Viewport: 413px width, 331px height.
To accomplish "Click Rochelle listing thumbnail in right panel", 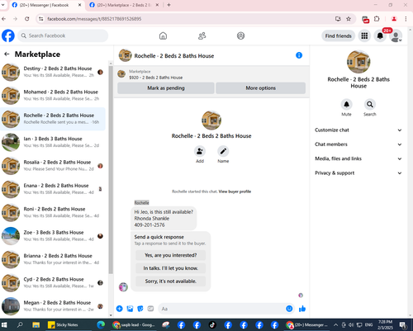I will tap(358, 62).
